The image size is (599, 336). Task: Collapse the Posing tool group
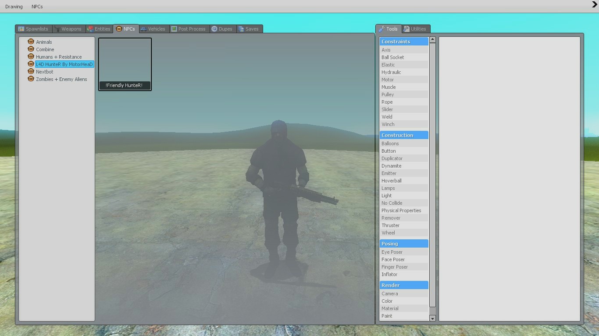coord(403,243)
